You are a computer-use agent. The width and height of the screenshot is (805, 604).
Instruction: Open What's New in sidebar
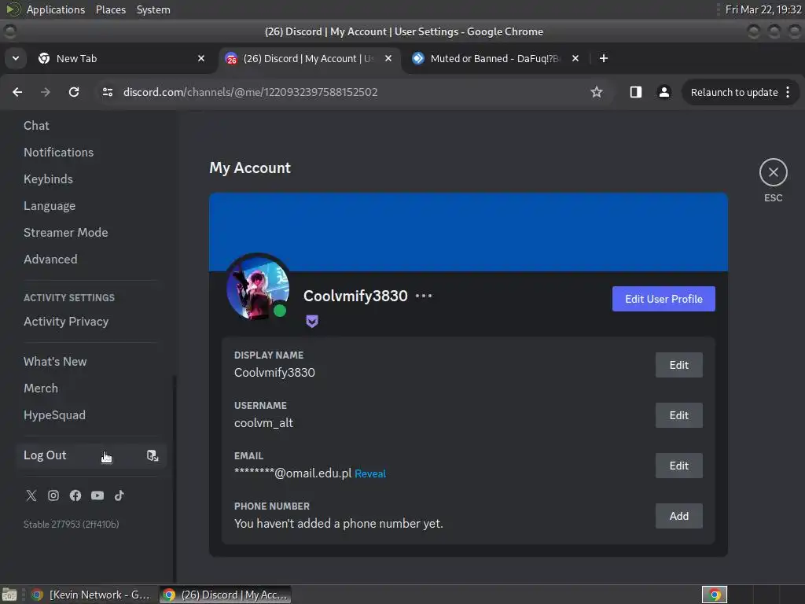tap(91, 362)
